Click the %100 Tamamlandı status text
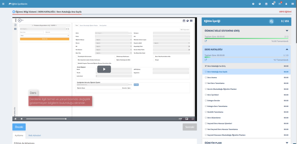Viewport: 297px width, 144px height. point(280,41)
